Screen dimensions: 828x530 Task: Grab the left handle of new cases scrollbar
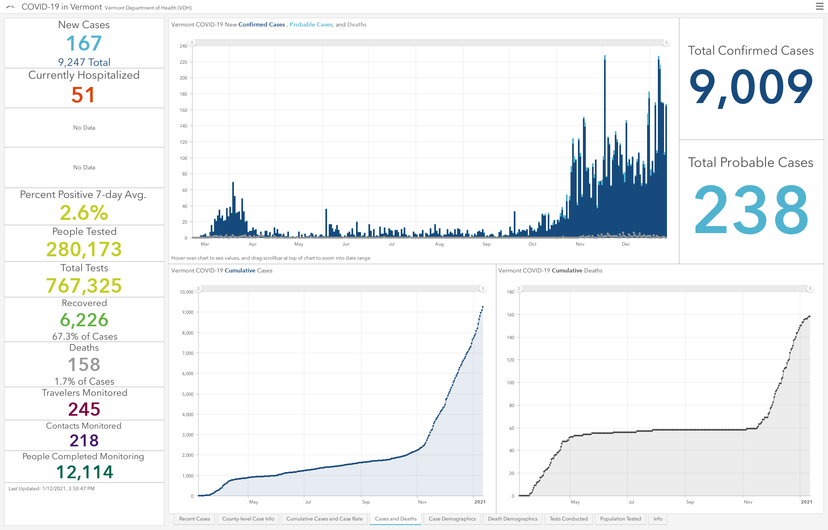coord(192,43)
